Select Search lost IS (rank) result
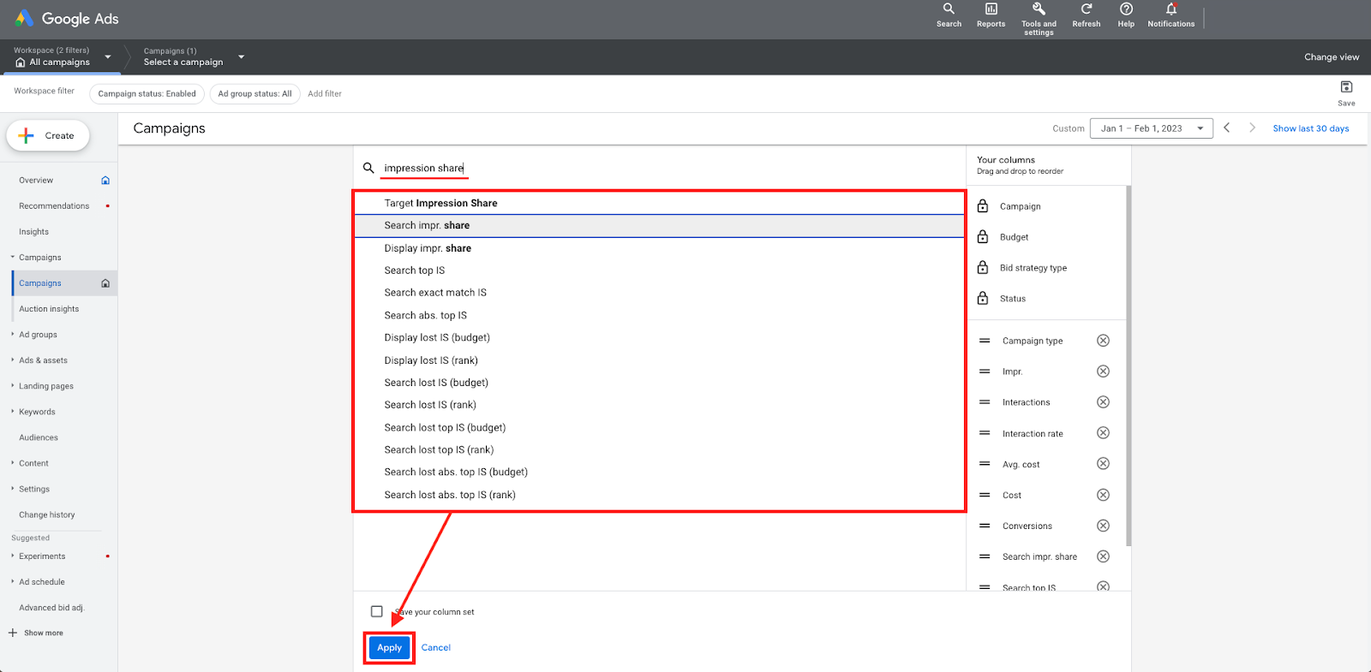Screen dimensions: 1371x672 (x=660, y=405)
